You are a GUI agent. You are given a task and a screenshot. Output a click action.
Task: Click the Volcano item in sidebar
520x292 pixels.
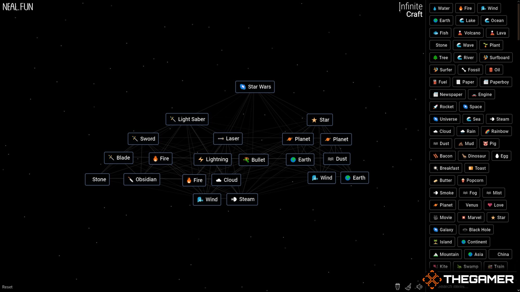[469, 33]
